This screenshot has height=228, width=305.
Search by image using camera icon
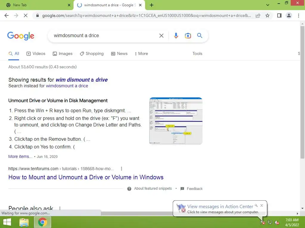point(188,36)
